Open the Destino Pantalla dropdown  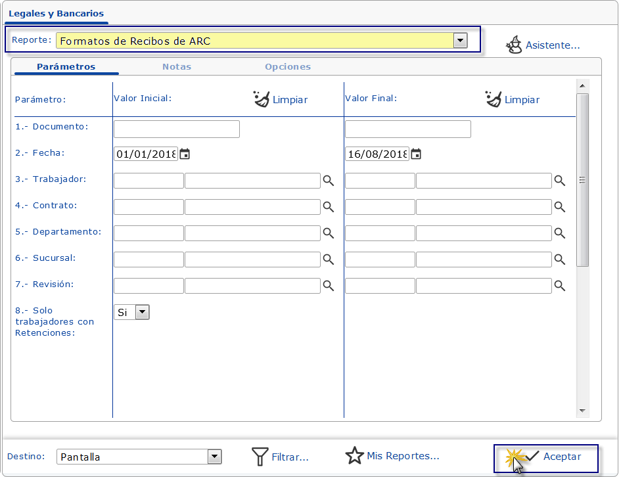coord(214,457)
